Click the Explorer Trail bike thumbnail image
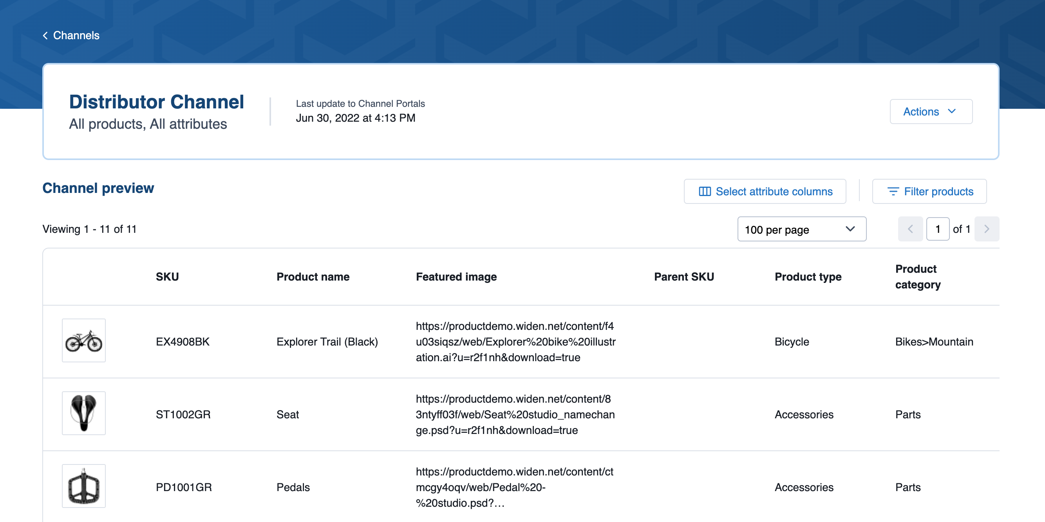The image size is (1045, 522). 83,341
